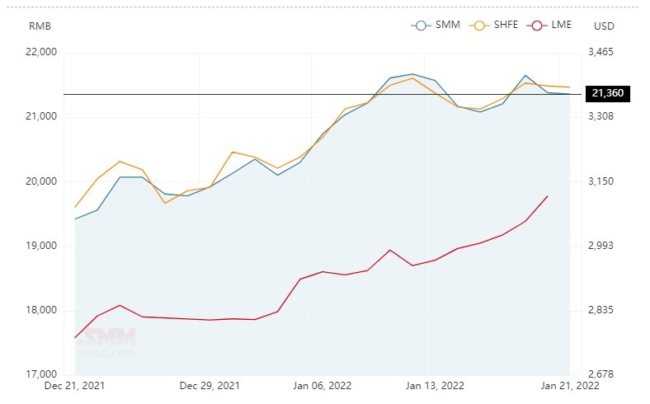
Task: Click the 22,000 RMB axis tick
Action: click(x=41, y=52)
